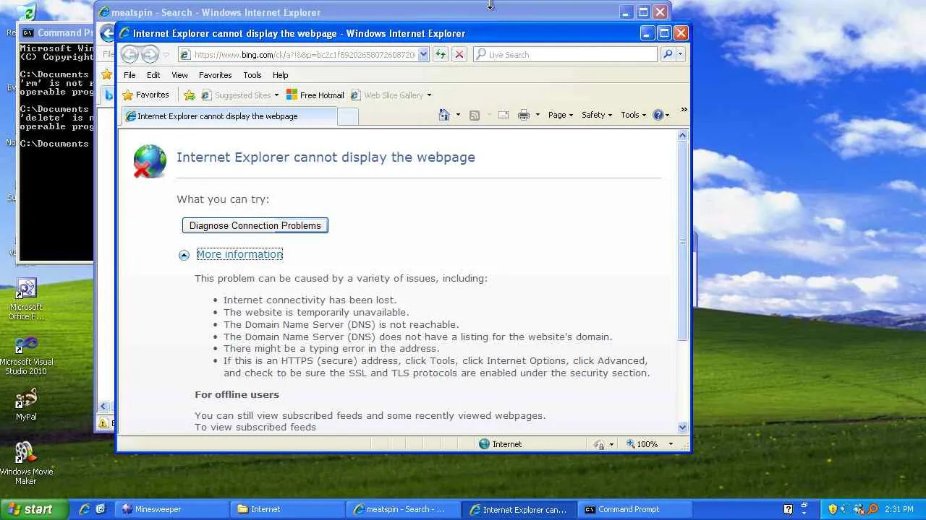This screenshot has height=520, width=926.
Task: Collapse the More information section arrow
Action: 184,255
